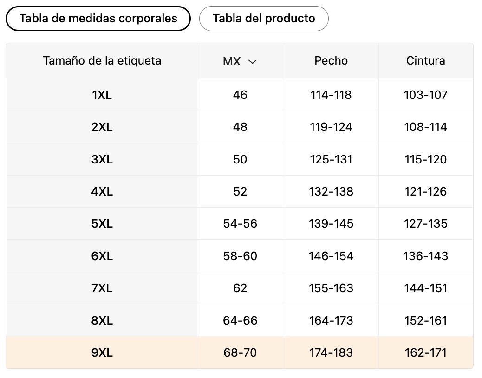The image size is (482, 378).
Task: Switch to the Tabla del producto tab
Action: click(x=264, y=19)
